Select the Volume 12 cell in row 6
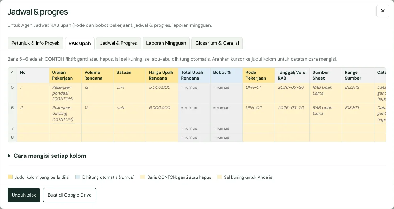Viewport: 394px width, 209px height. (97, 114)
